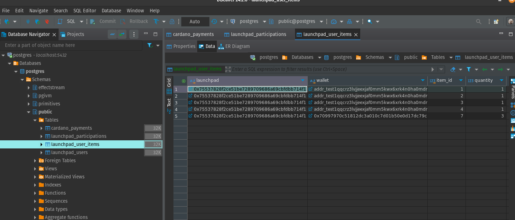Open the navigator view menu dots
The image size is (515, 220).
[x=134, y=34]
